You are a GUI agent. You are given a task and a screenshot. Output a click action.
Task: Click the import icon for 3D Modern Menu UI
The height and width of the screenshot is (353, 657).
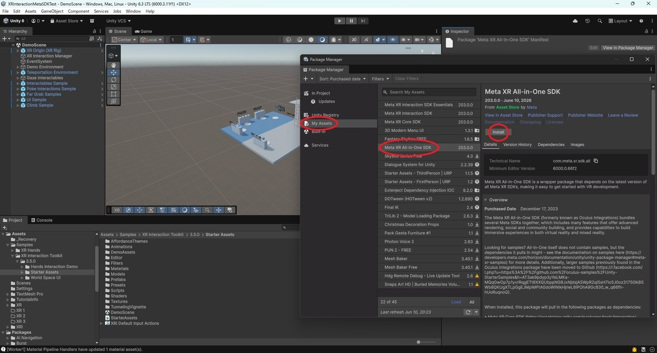tap(477, 131)
